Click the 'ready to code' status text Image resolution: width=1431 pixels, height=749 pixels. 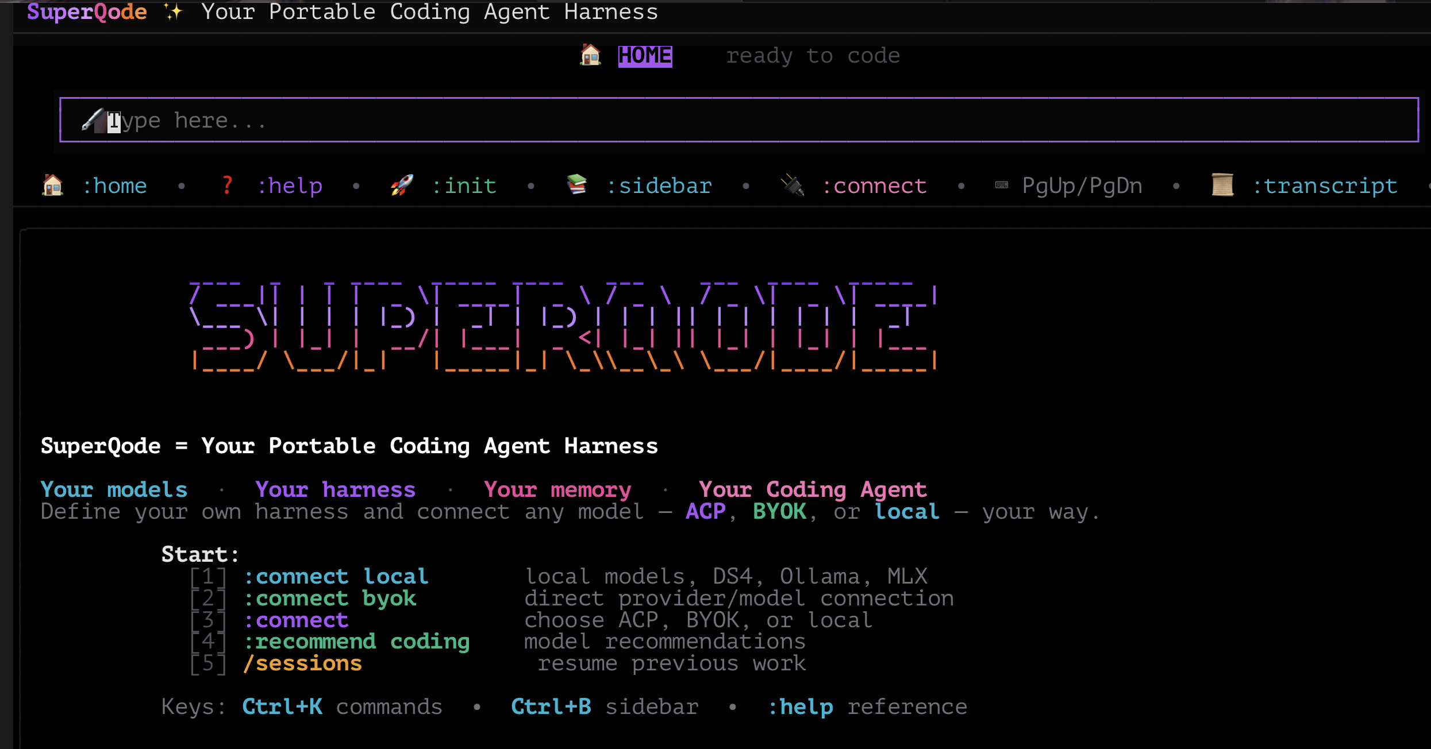[813, 56]
